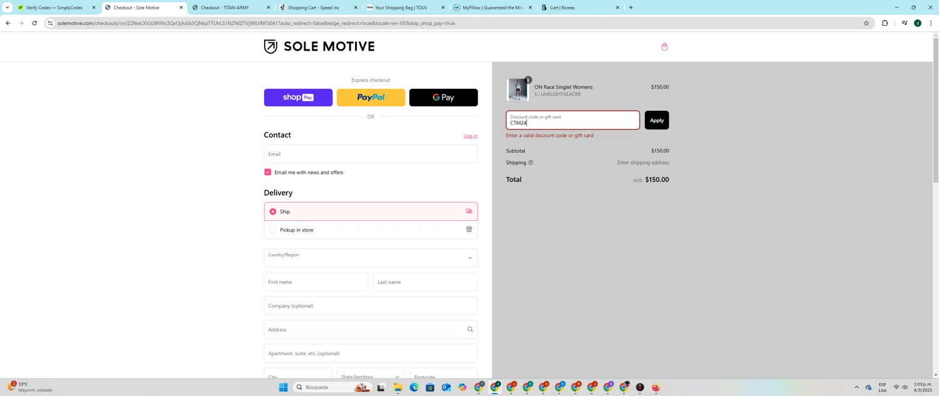The image size is (939, 396).
Task: Click the Windows taskbar search box
Action: pyautogui.click(x=332, y=388)
